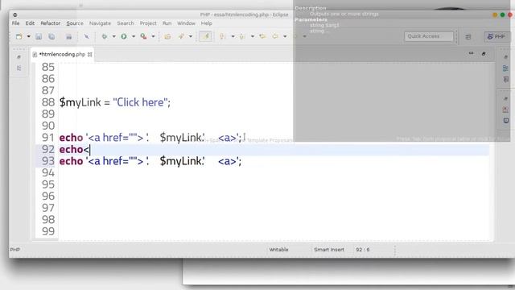The image size is (515, 290).
Task: Click the 92 : 6 cursor position
Action: [363, 250]
